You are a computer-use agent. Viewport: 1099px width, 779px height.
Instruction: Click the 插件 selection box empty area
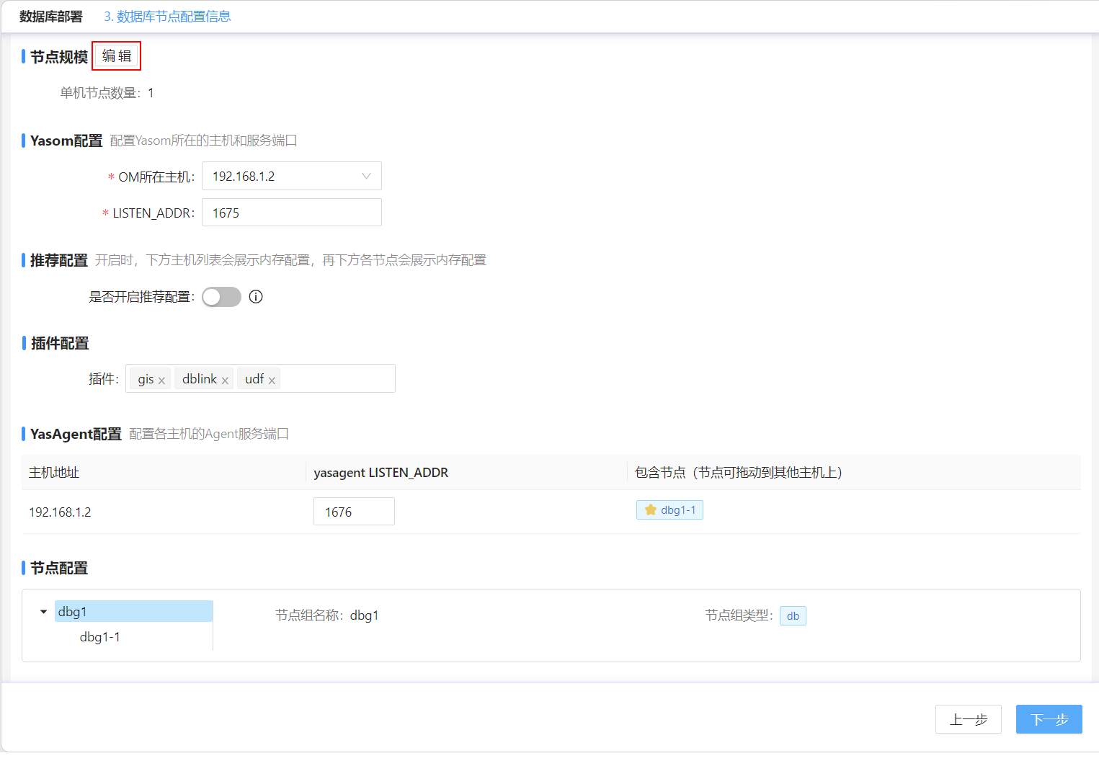(x=337, y=379)
